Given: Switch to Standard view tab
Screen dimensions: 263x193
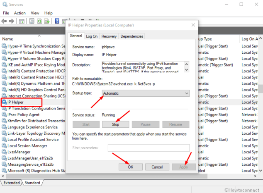Looking at the screenshot, I should 32,183.
